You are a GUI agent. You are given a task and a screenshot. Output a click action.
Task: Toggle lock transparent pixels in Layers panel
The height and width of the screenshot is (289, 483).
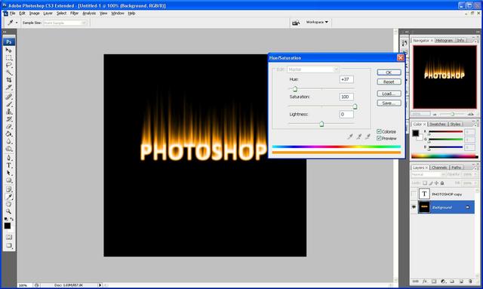pyautogui.click(x=425, y=183)
